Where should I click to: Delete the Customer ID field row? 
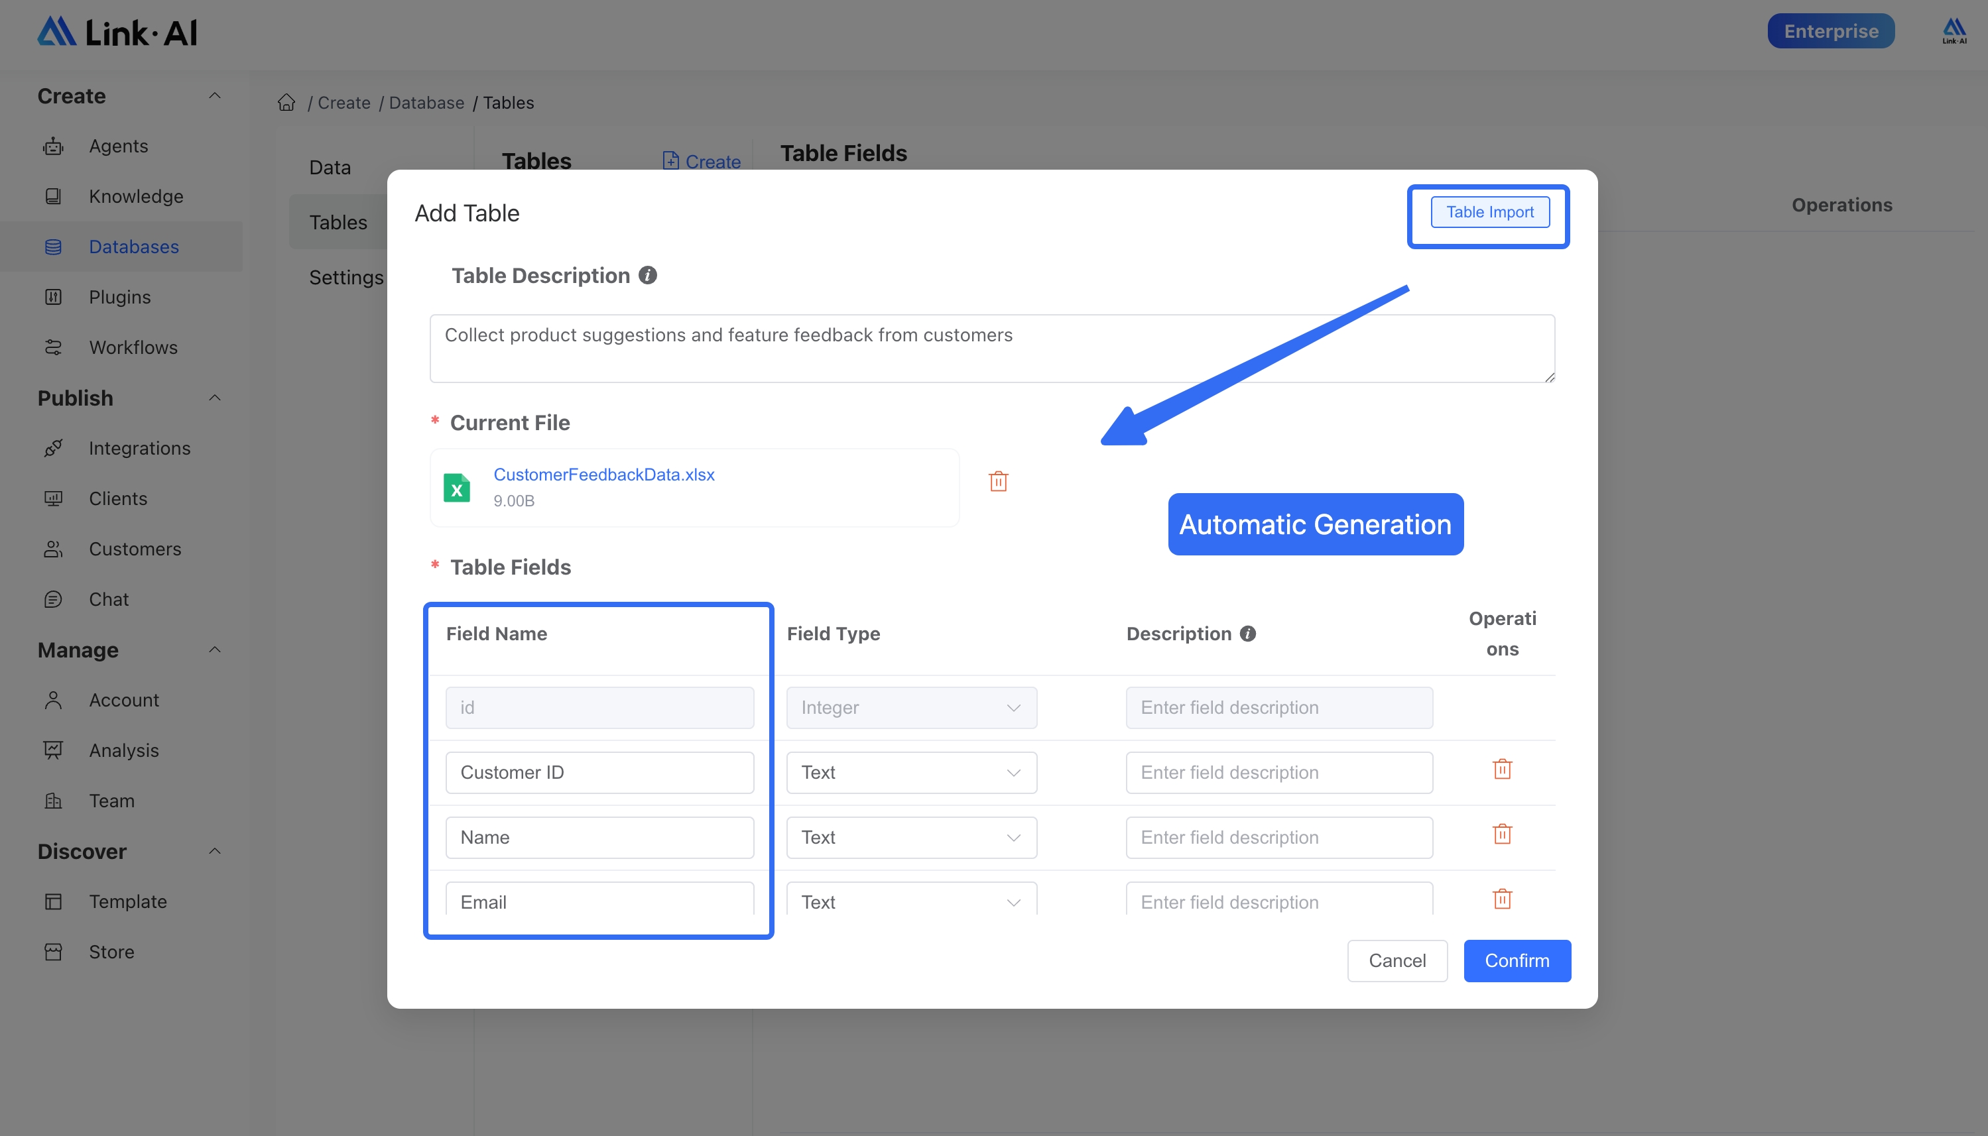(1503, 769)
